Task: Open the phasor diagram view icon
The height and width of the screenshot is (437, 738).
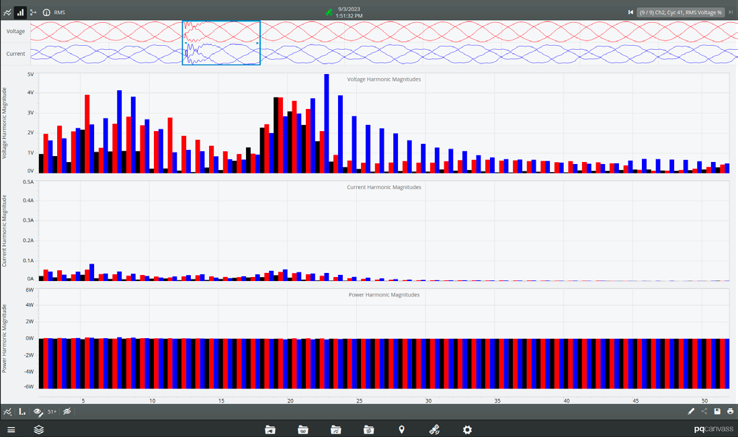Action: (x=34, y=12)
